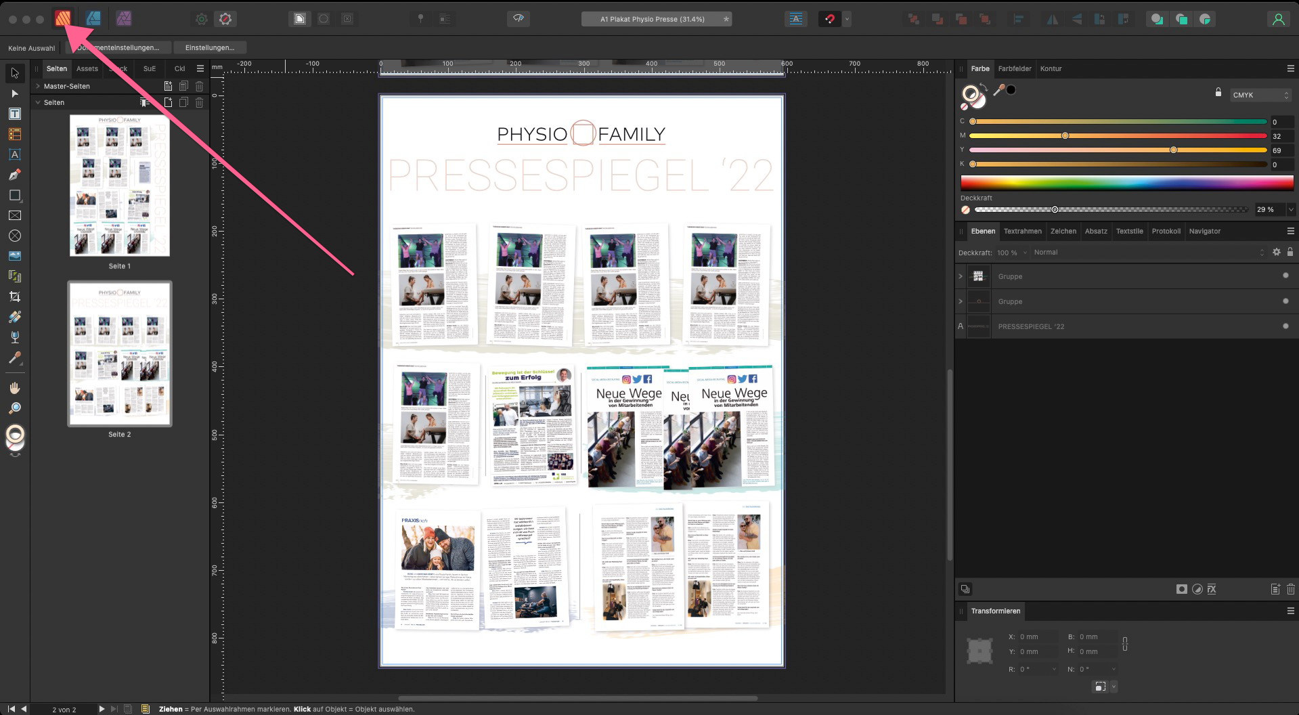Screen dimensions: 1299x715
Task: Select the Vector Crop tool
Action: point(15,297)
